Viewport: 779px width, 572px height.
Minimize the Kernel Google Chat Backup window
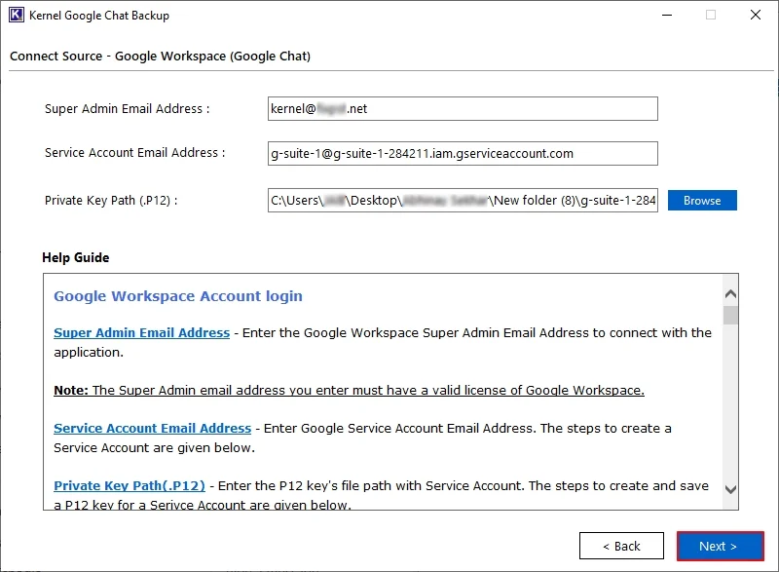coord(666,15)
